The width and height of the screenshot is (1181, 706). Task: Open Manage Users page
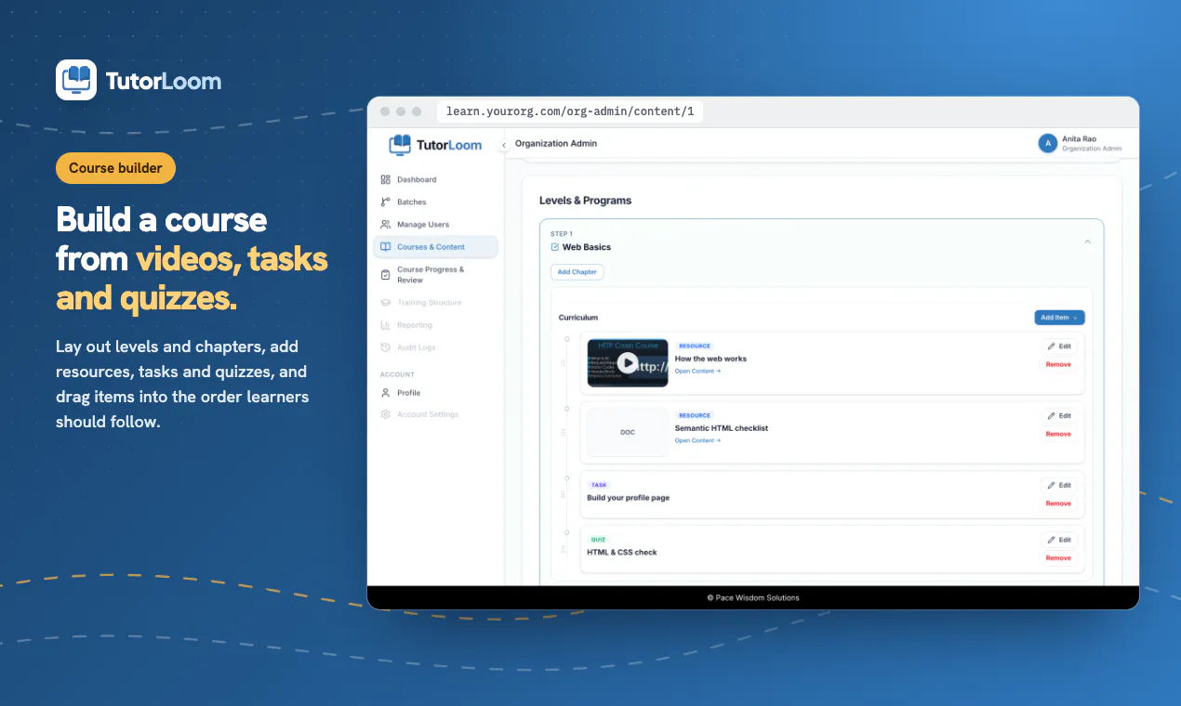tap(435, 224)
